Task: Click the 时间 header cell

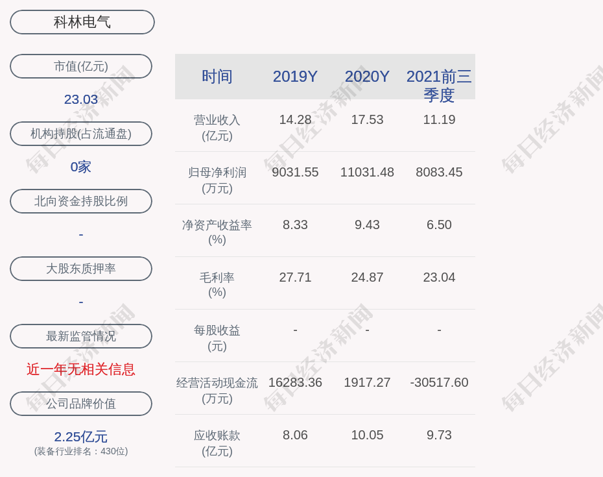Action: click(217, 77)
